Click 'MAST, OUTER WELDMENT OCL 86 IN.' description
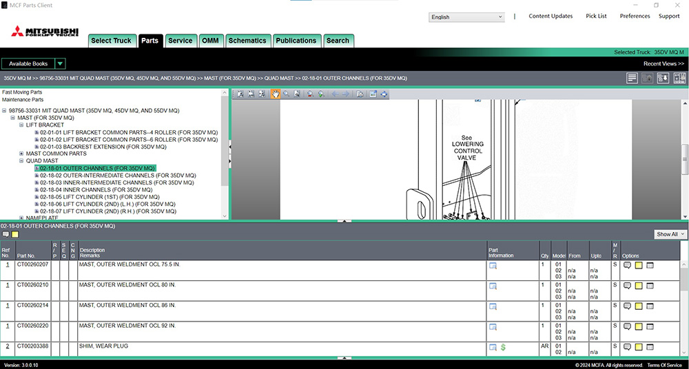 click(x=127, y=305)
